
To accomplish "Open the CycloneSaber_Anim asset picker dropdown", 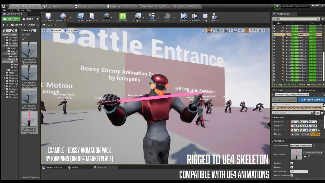I will point(313,152).
